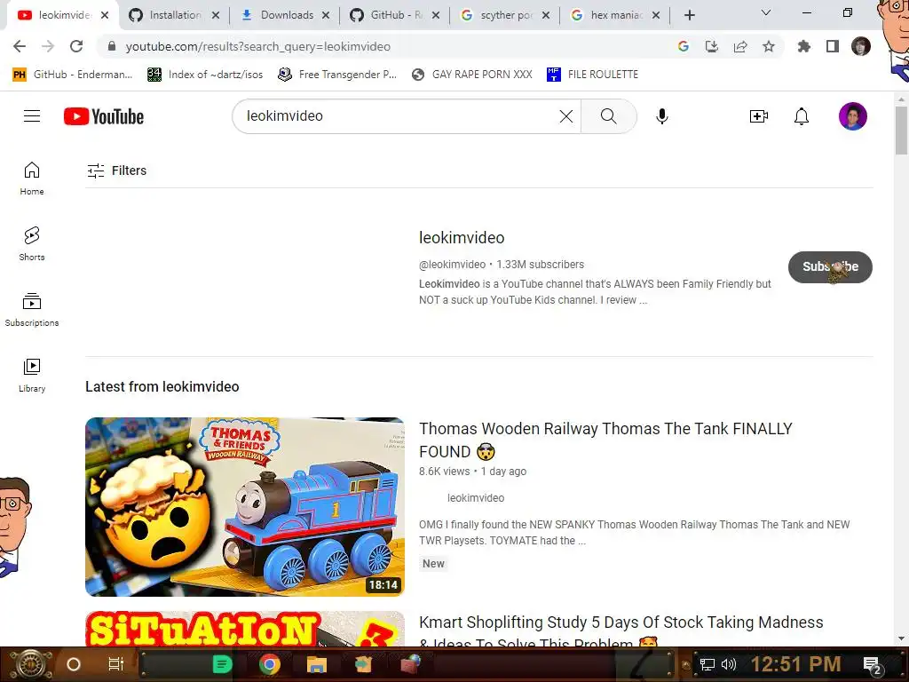View site information via lock icon

point(112,46)
